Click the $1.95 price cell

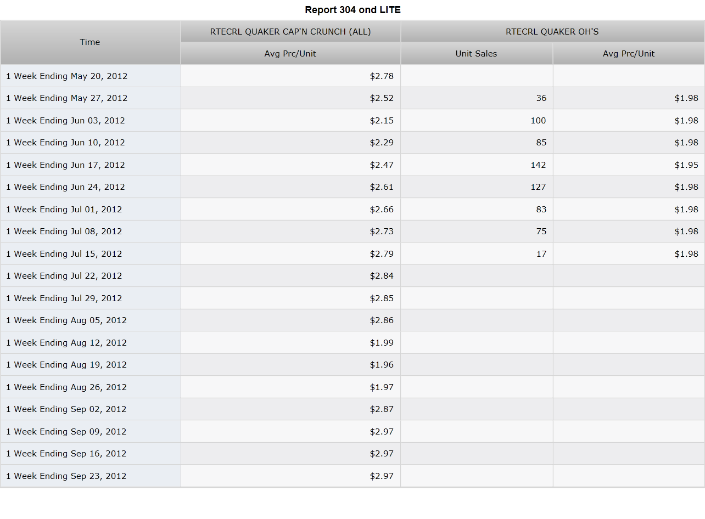point(629,165)
